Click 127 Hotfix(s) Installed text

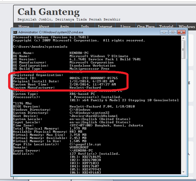click(95, 154)
